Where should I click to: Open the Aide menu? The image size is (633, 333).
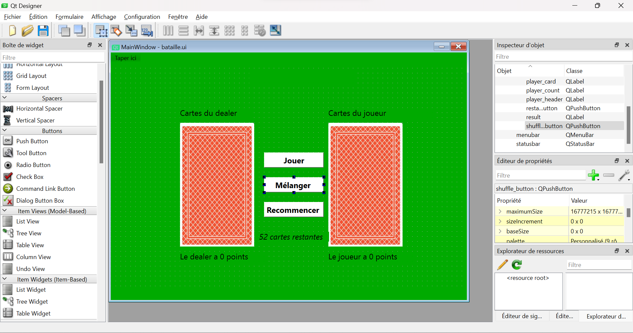[202, 17]
